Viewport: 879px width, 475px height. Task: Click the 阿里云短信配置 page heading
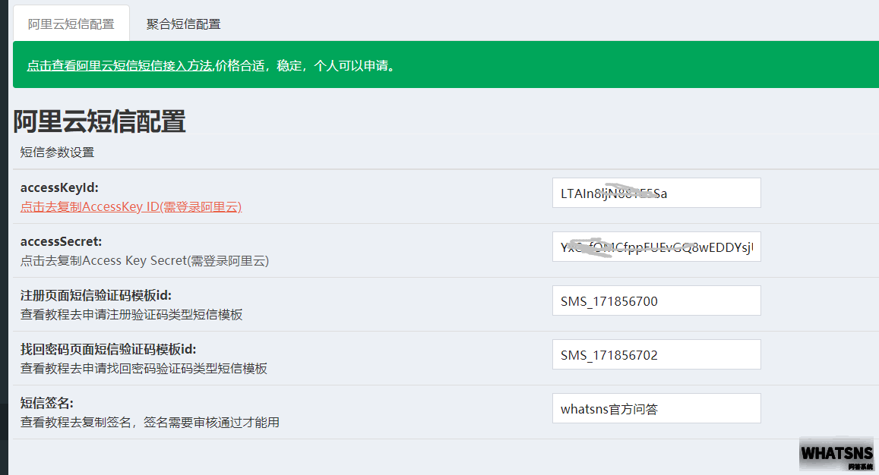(100, 121)
